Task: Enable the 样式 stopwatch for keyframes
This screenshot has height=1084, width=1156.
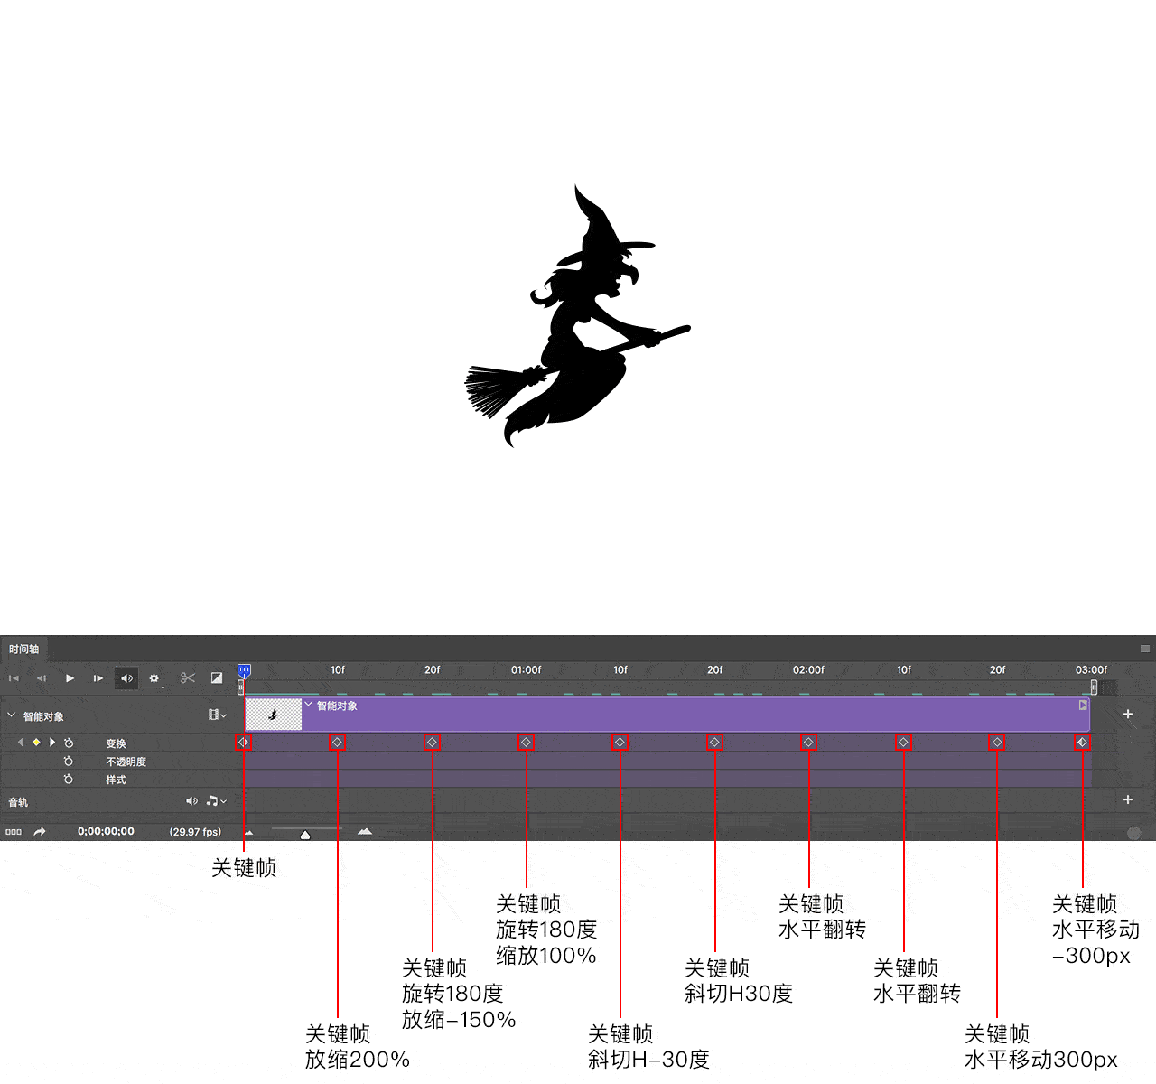Action: pyautogui.click(x=69, y=780)
